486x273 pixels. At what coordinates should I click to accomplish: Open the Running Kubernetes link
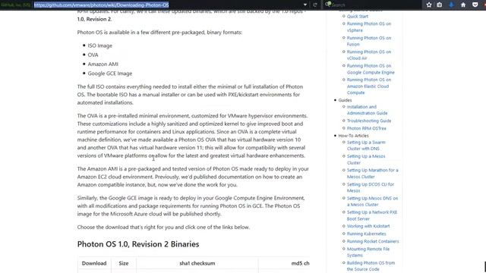[x=366, y=234]
